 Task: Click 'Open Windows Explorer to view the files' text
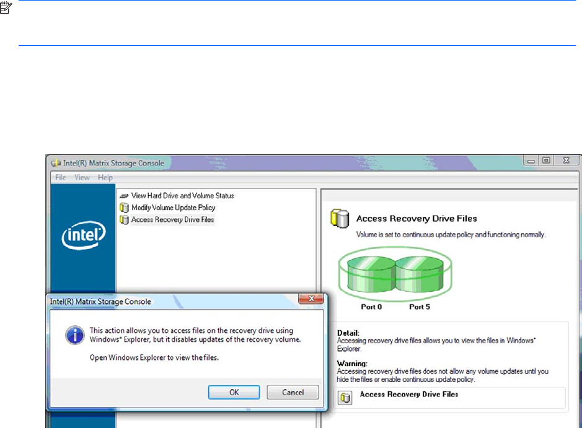[x=154, y=357]
